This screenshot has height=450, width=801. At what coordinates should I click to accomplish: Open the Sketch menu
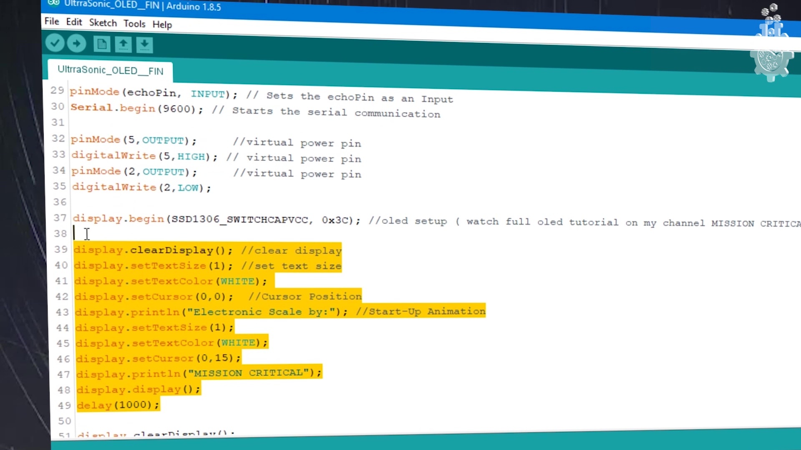103,23
